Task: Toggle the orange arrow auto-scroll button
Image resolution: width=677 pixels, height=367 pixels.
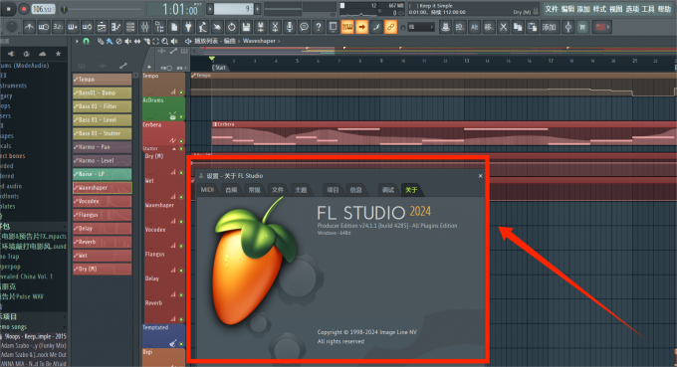Action: [361, 27]
